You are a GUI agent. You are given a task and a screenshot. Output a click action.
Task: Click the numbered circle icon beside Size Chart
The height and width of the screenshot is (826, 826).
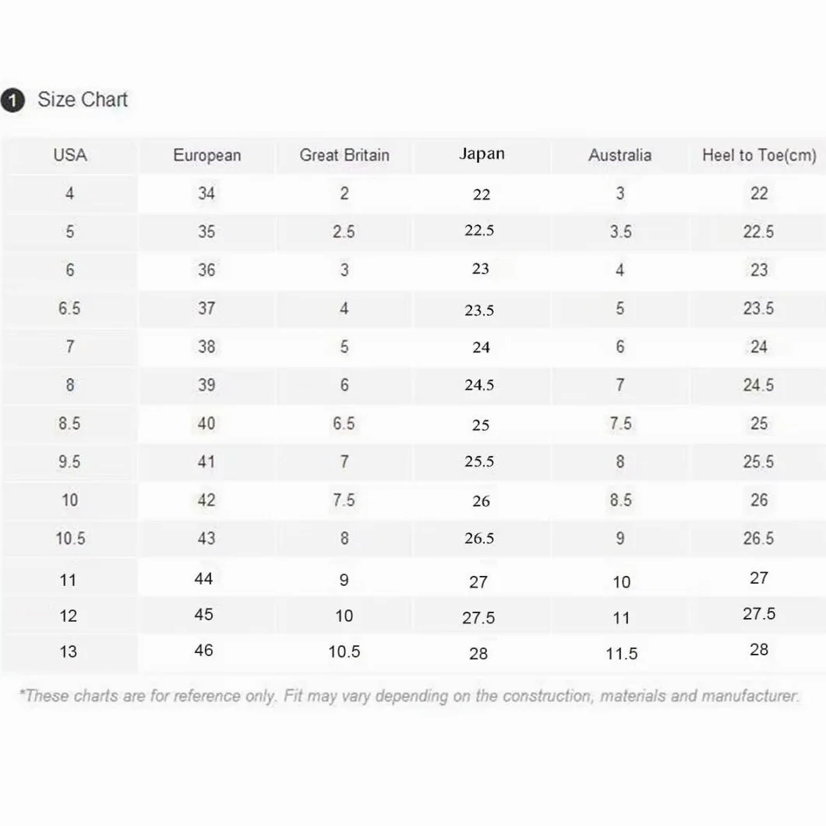[x=12, y=100]
